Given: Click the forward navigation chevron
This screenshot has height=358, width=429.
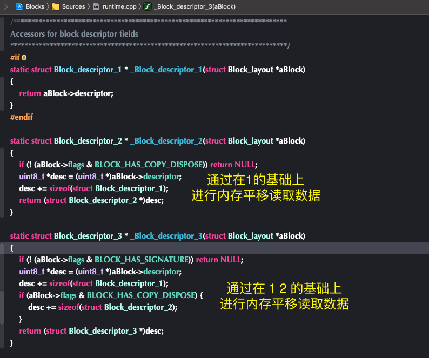Looking at the screenshot, I should coord(6,6).
